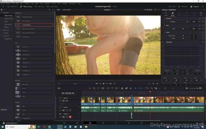Open the Playback menu

coord(47,4)
